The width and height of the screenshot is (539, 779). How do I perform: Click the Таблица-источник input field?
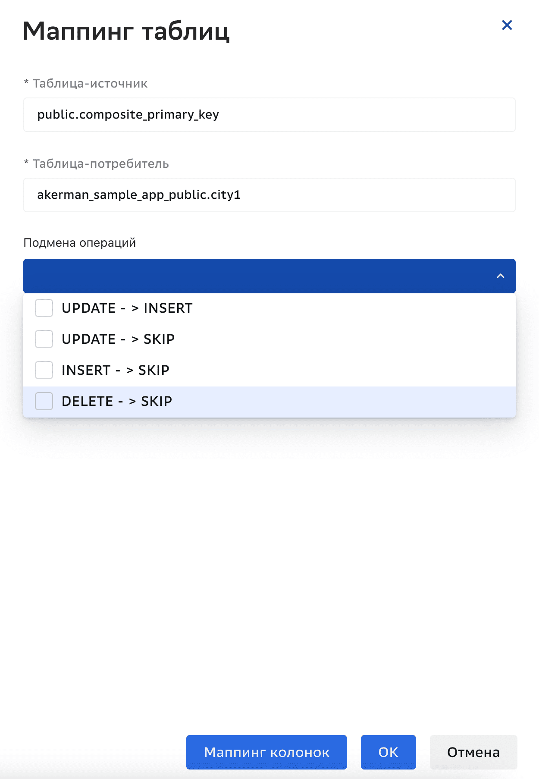(269, 115)
